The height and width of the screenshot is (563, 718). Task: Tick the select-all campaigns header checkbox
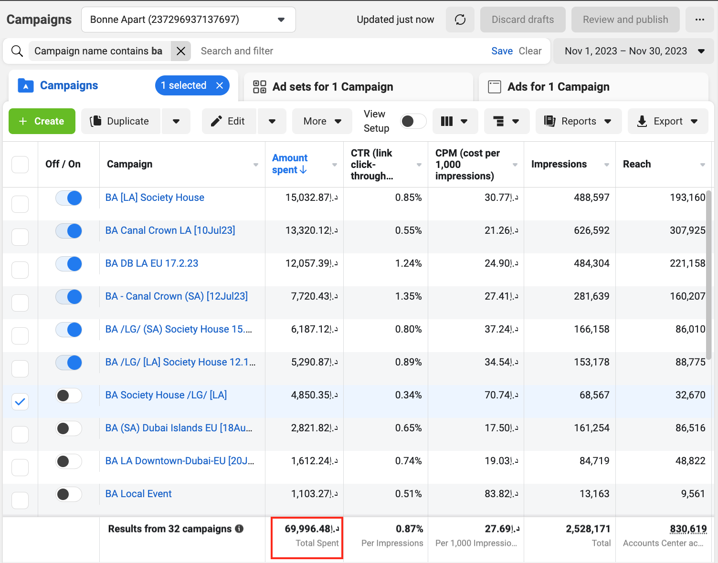coord(20,165)
